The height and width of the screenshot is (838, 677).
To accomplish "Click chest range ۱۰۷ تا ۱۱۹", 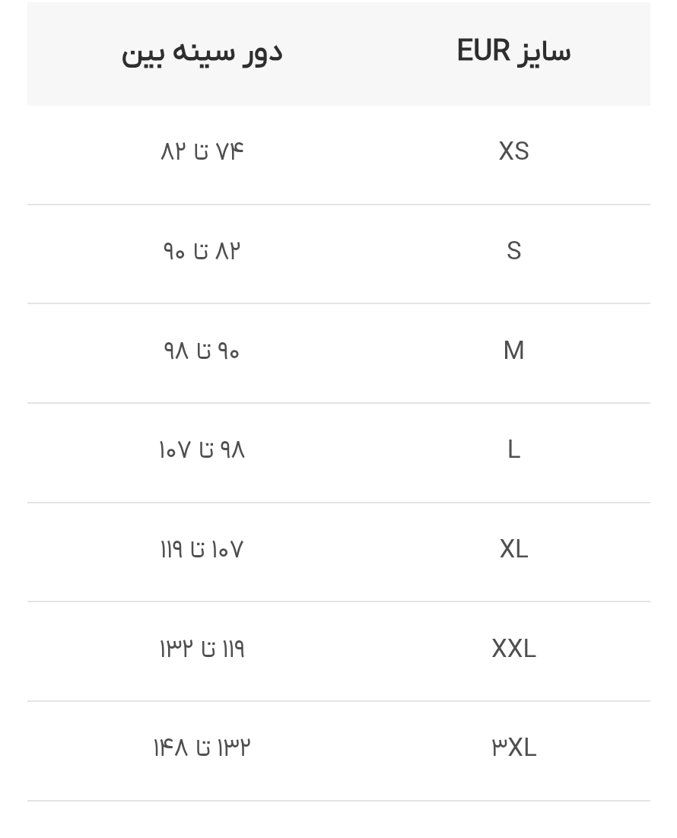I will tap(202, 549).
